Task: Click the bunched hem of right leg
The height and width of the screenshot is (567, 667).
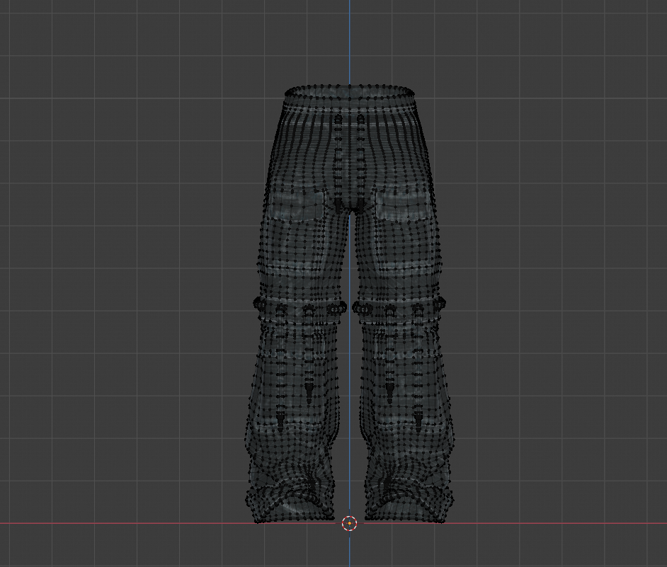Action: [x=407, y=499]
